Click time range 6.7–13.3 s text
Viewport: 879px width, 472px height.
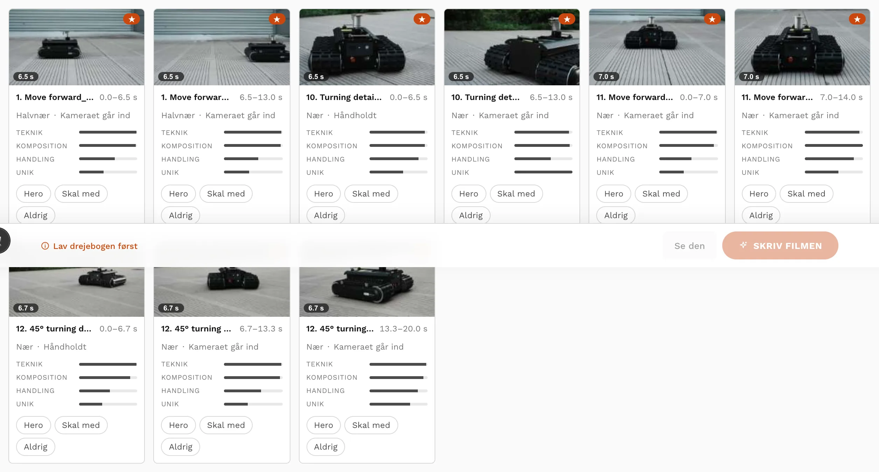point(261,329)
